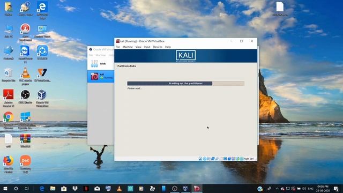Open the Help menu in kali VM window
This screenshot has width=343, height=193.
coord(168,47)
